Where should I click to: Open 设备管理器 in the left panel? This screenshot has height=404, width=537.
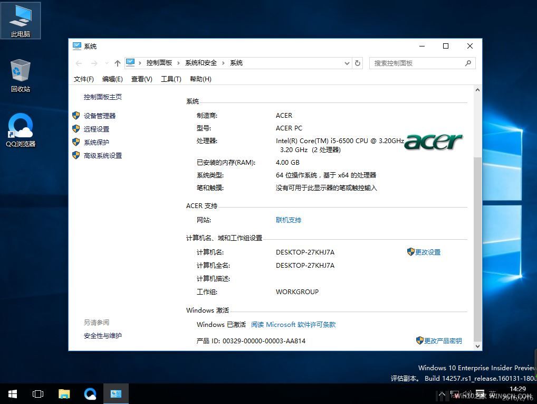click(x=99, y=116)
